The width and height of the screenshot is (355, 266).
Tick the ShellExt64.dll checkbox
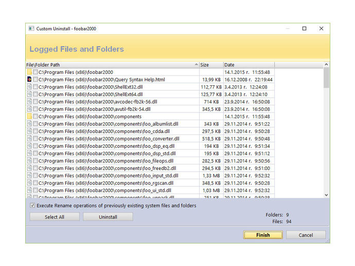35,94
